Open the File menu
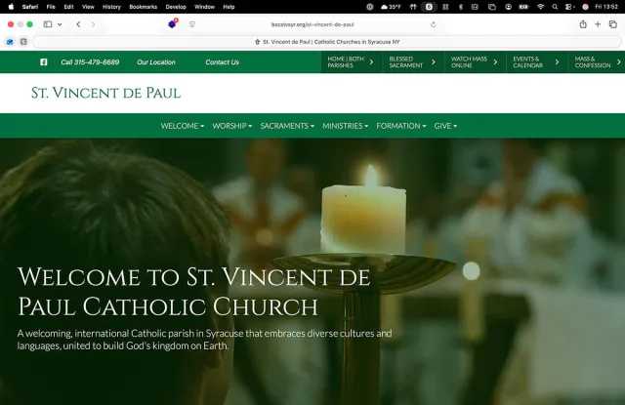Viewport: 625px width, 405px height. [x=51, y=7]
